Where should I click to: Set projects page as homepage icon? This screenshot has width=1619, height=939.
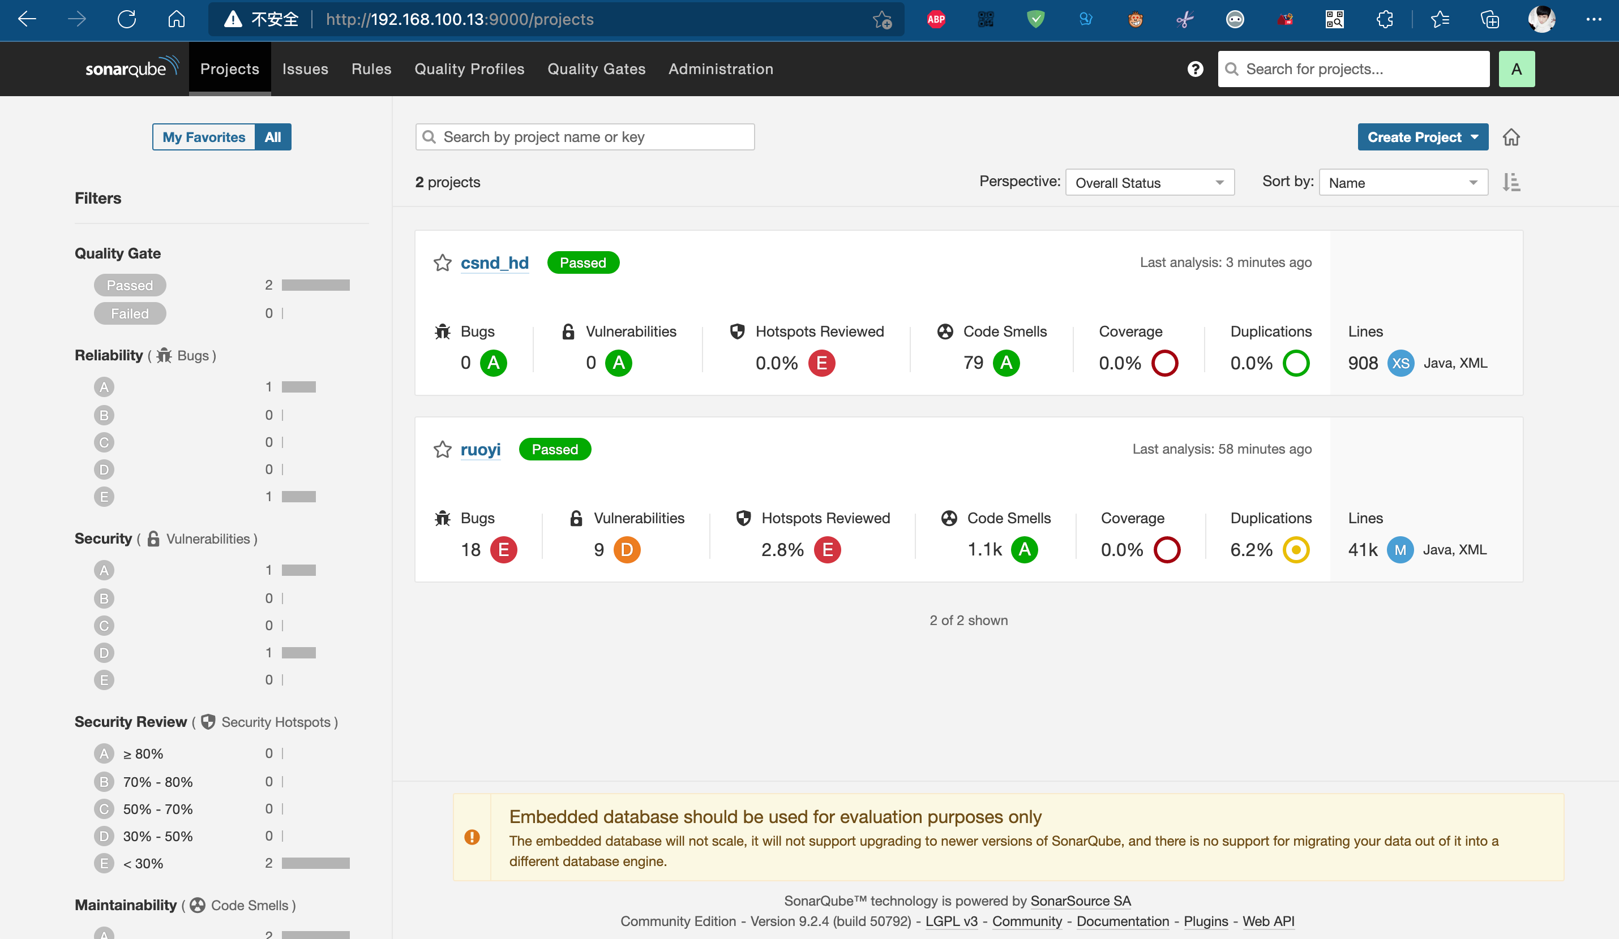(1511, 137)
